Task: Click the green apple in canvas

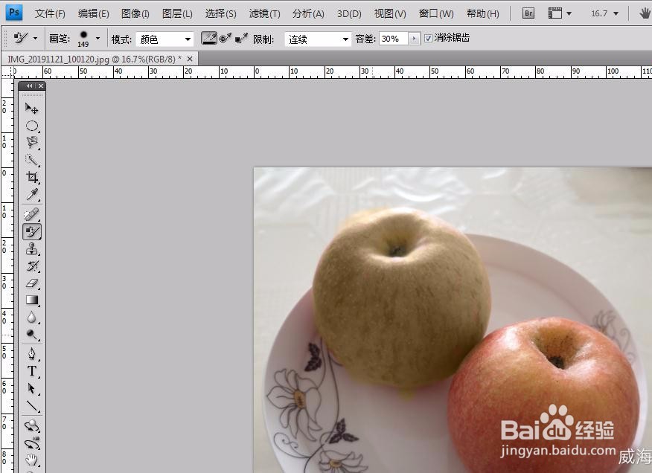Action: point(401,297)
